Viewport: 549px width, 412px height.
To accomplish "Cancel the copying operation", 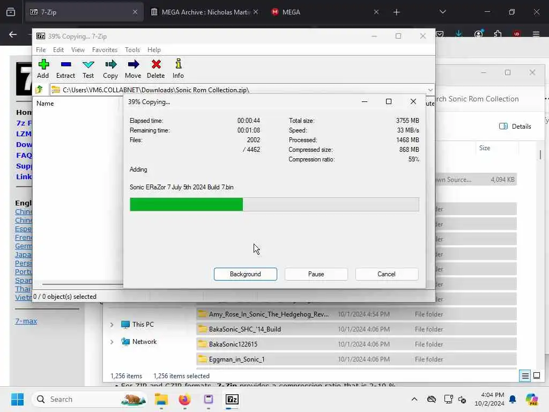I will [387, 274].
